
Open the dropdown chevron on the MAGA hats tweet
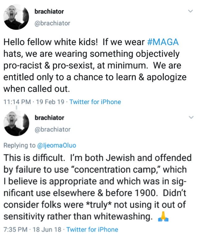(191, 11)
